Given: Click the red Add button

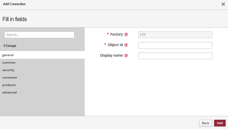Looking at the screenshot, I should click(220, 123).
